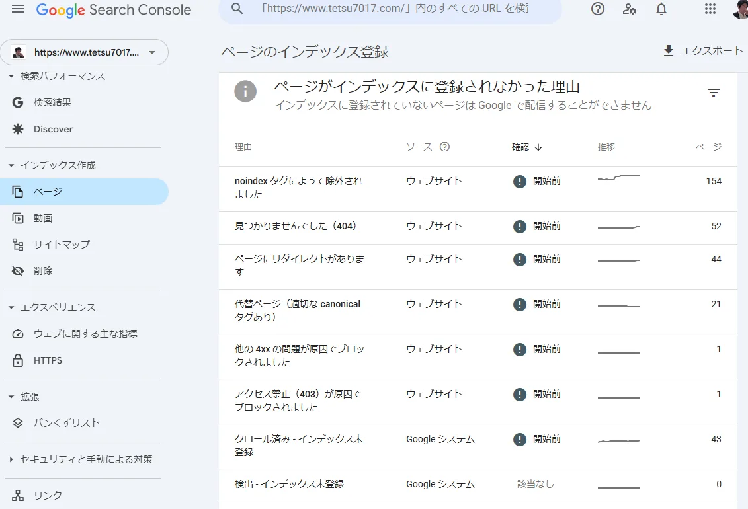The height and width of the screenshot is (509, 748).
Task: Click 理由 column header
Action: (243, 147)
